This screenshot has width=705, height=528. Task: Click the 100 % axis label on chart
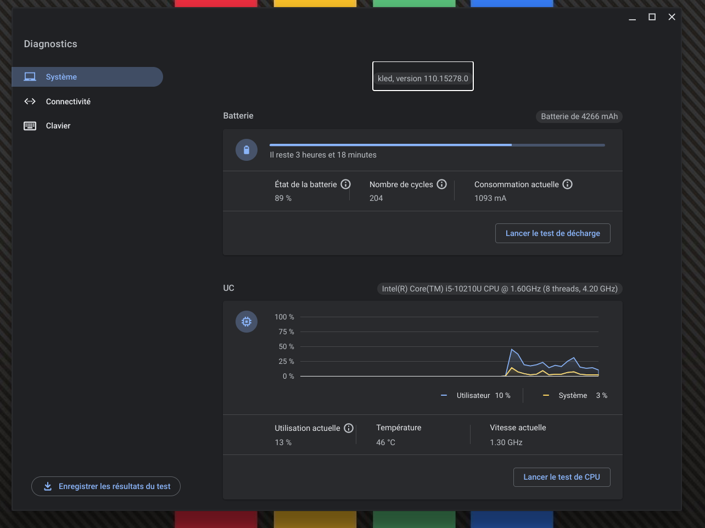point(284,317)
